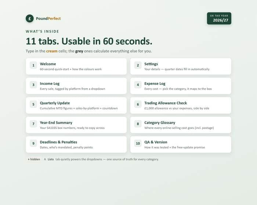The height and width of the screenshot is (205, 257).
Task: Click number badge 7 beside Year-End Summary
Action: tap(33, 124)
